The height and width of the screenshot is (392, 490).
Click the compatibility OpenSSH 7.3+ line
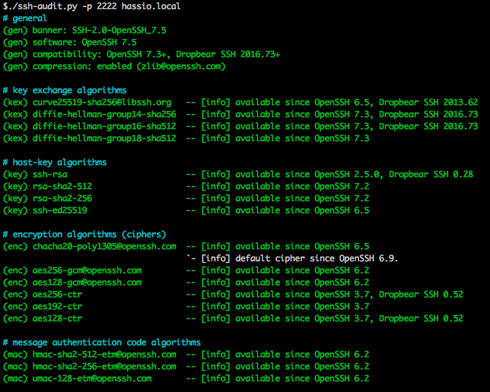[141, 54]
